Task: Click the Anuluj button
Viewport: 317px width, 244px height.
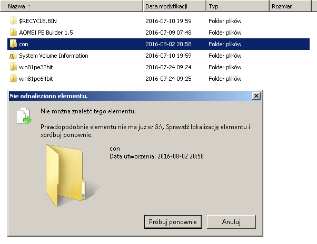Action: click(231, 222)
